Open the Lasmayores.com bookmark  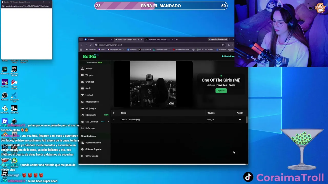[116, 50]
